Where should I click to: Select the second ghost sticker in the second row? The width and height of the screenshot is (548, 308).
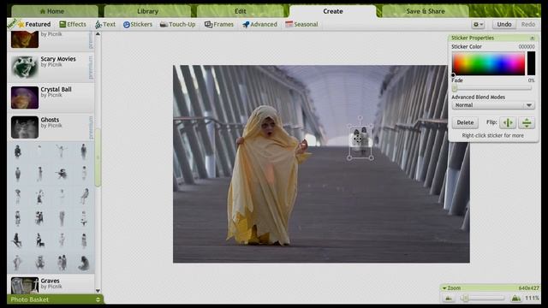(x=39, y=174)
